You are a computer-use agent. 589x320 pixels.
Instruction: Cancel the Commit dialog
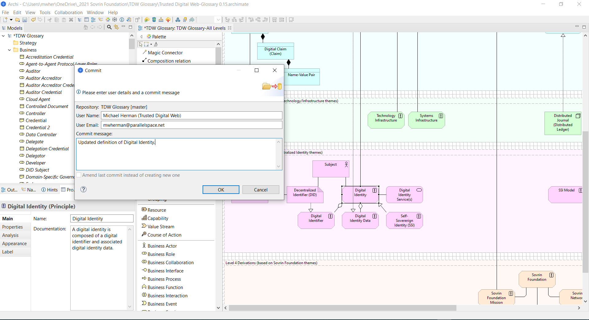pos(261,190)
